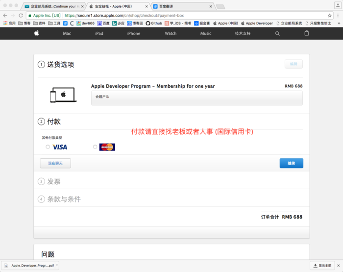This screenshot has width=343, height=272.
Task: Click the Apple logo in the navigation bar
Action: click(37, 33)
